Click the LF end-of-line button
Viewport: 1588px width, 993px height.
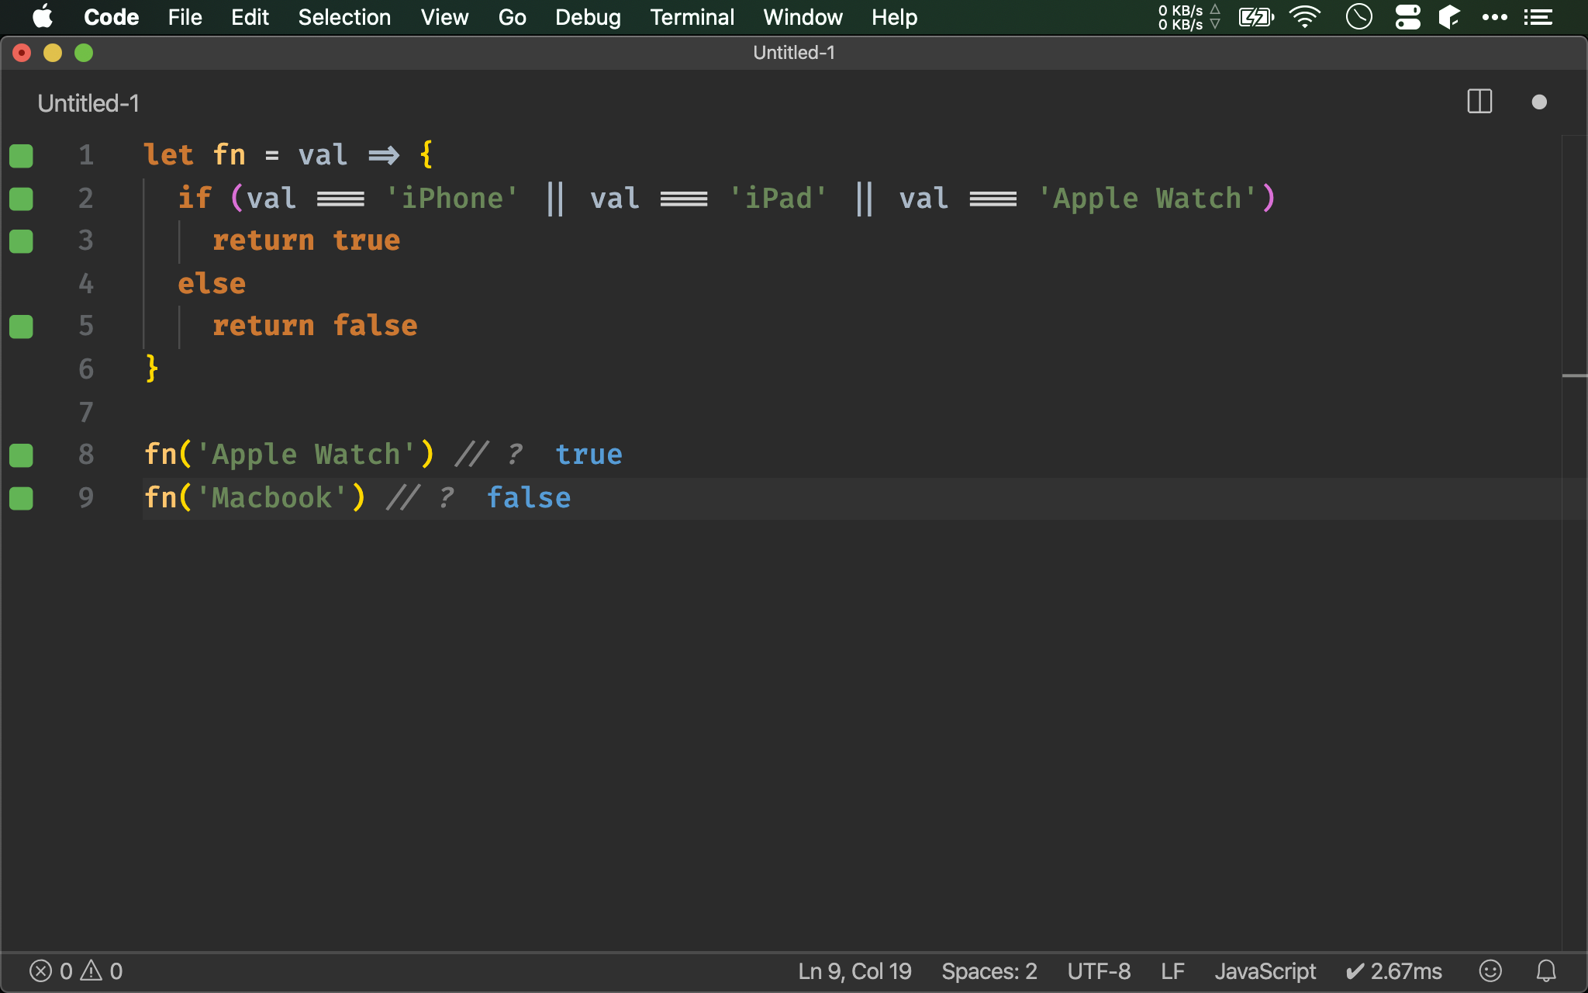coord(1172,971)
